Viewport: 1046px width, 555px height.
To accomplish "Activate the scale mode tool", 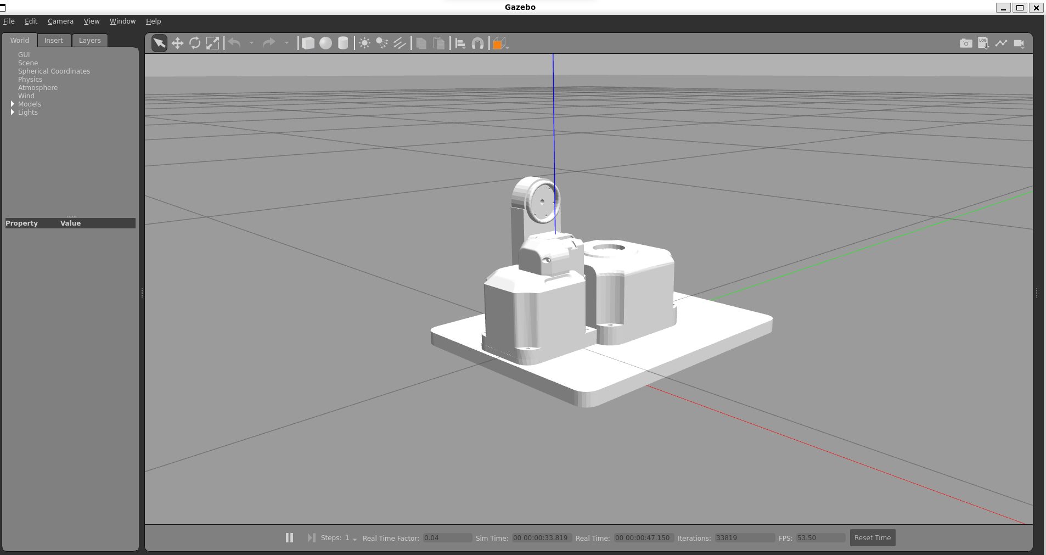I will click(x=212, y=43).
